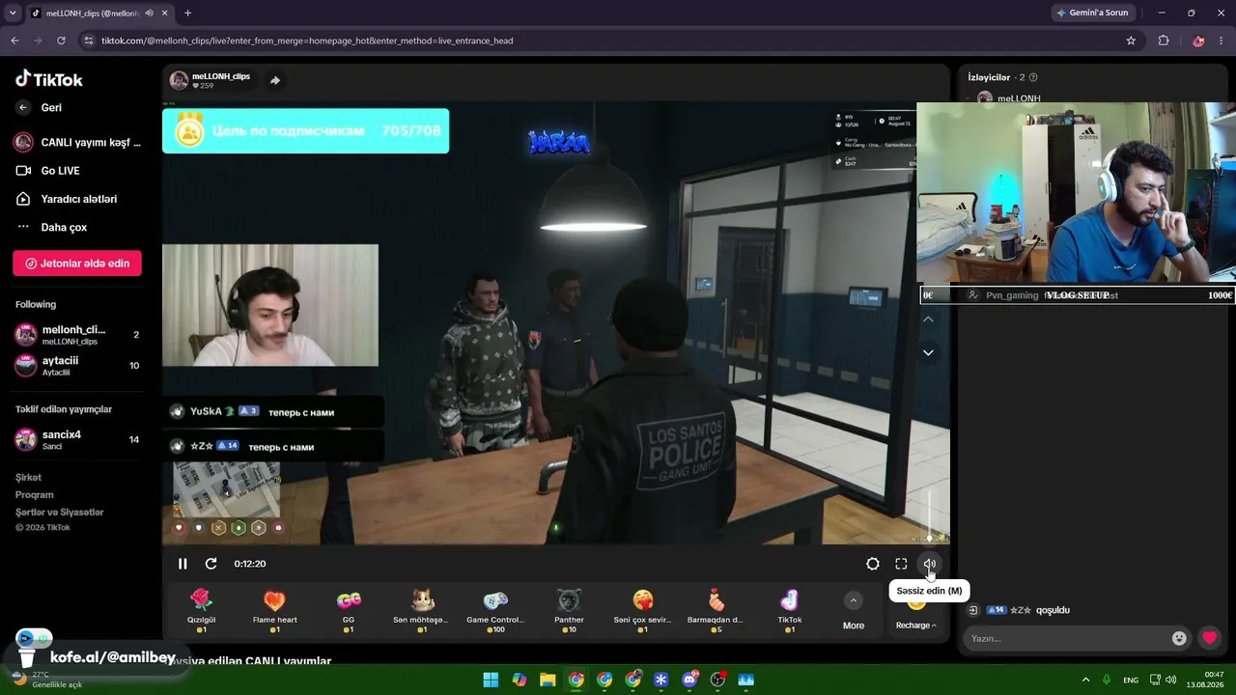The image size is (1236, 695).
Task: Open a new browser tab
Action: tap(187, 14)
